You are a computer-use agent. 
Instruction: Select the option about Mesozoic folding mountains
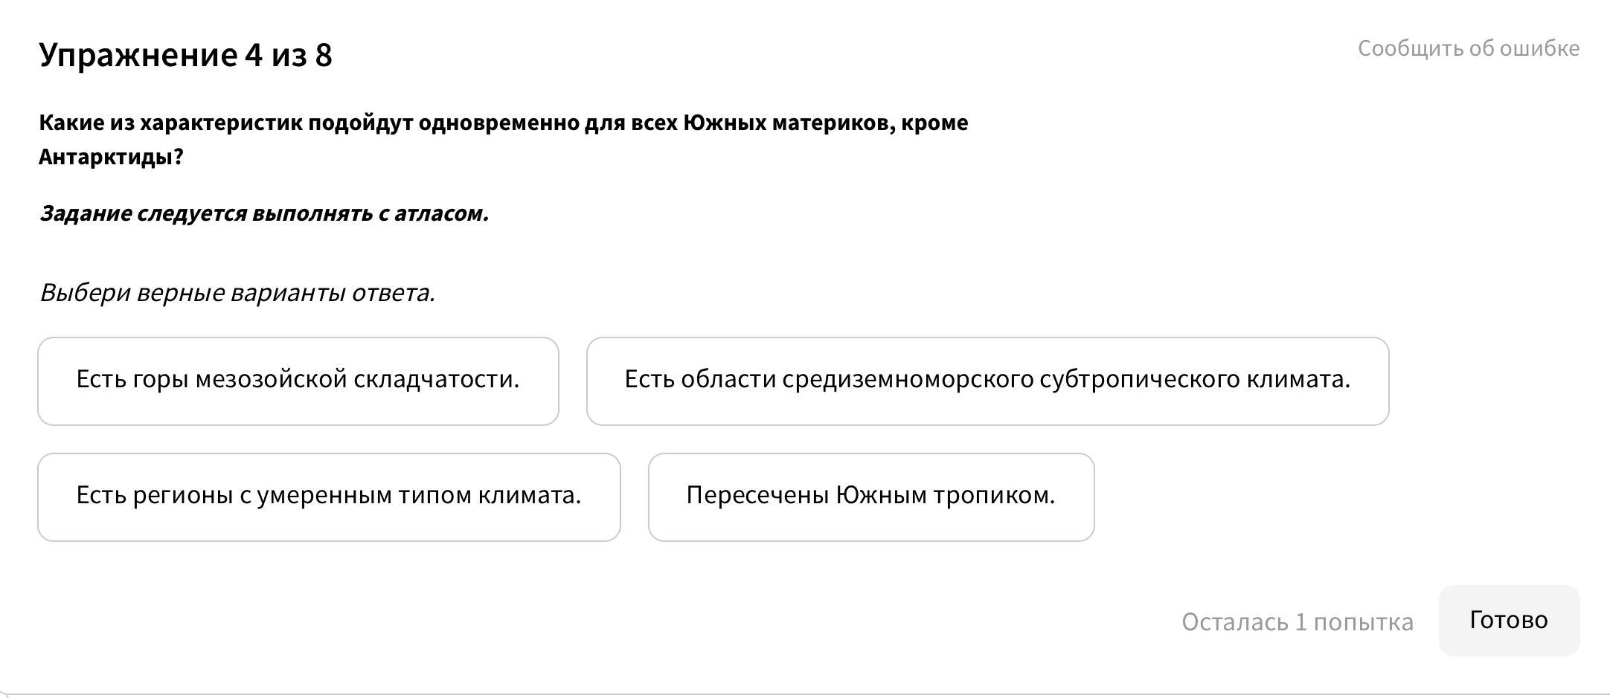[298, 381]
